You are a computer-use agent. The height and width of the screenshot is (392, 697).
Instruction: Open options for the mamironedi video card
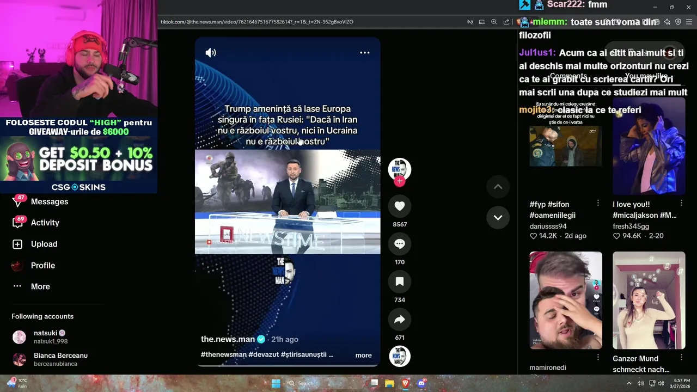pos(598,357)
